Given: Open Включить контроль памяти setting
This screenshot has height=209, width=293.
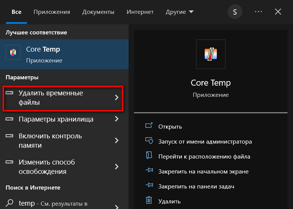Looking at the screenshot, I should point(64,141).
